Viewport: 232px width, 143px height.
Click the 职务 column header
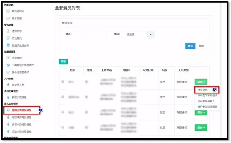tap(164, 70)
